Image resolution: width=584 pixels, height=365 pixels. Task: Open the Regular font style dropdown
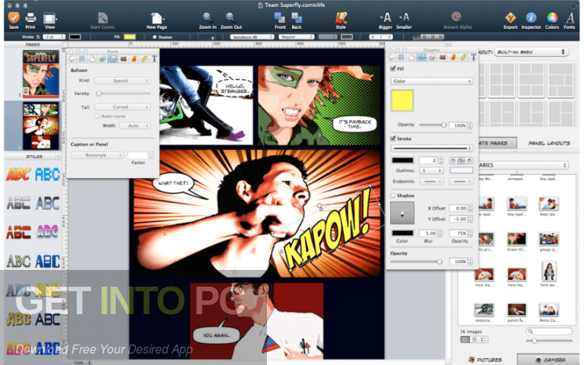(x=297, y=36)
